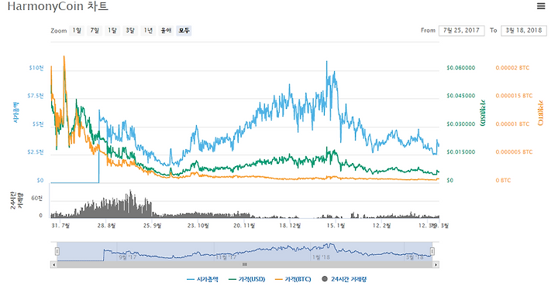This screenshot has height=286, width=558.
Task: Click the $7.5천 market cap axis label
Action: point(35,96)
